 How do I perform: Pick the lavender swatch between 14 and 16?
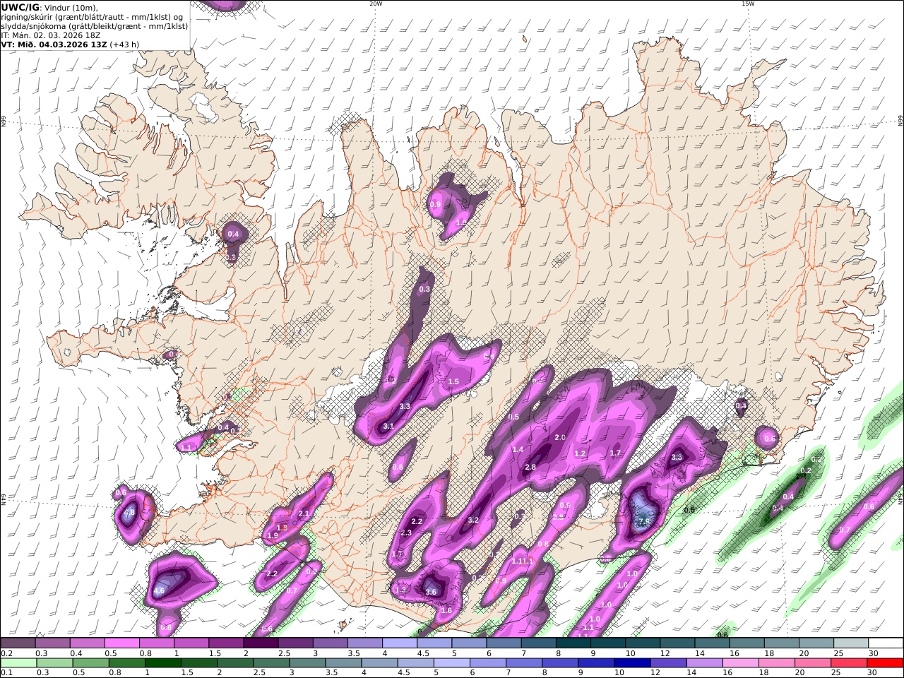point(703,662)
